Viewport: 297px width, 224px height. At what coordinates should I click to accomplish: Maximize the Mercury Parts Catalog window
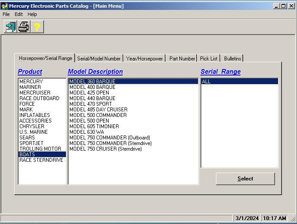tap(283, 6)
